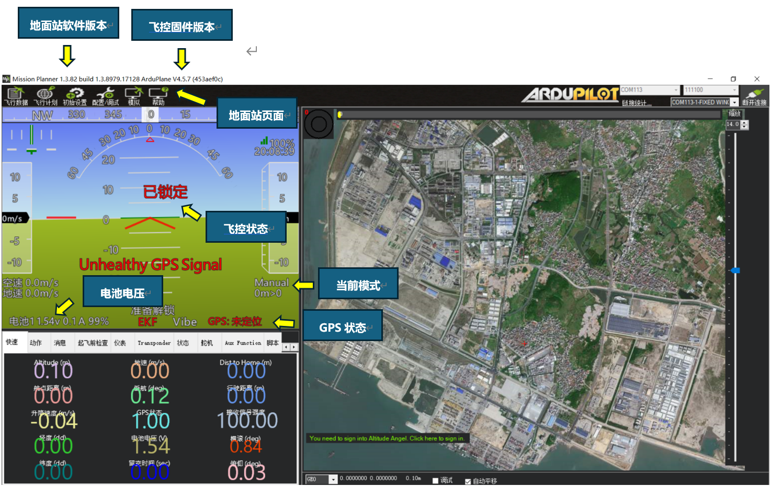Open the GEO coordinate system dropdown

[333, 479]
